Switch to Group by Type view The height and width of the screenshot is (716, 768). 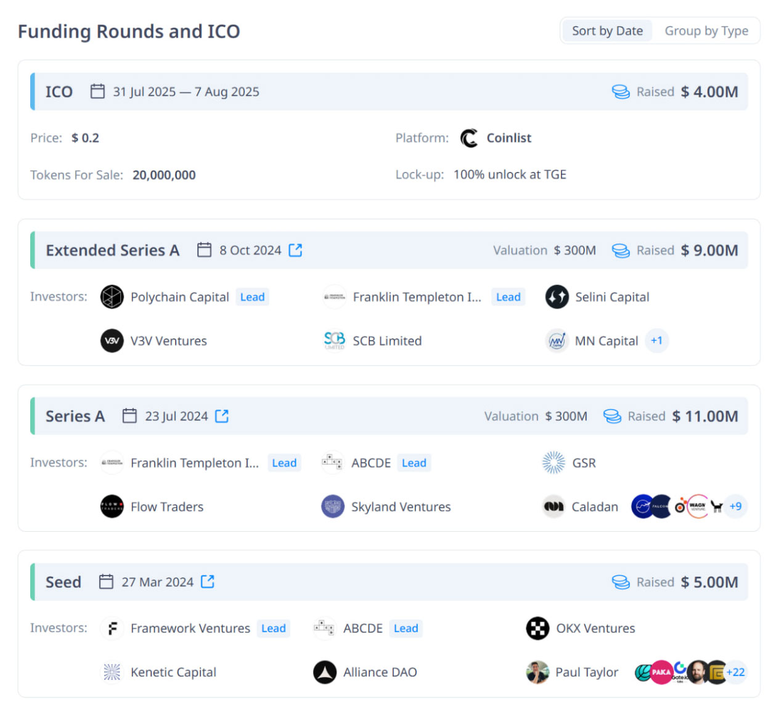pos(706,31)
